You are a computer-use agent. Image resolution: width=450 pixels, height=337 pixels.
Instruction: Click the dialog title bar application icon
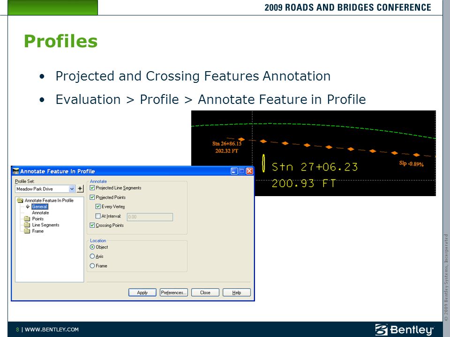coord(16,171)
